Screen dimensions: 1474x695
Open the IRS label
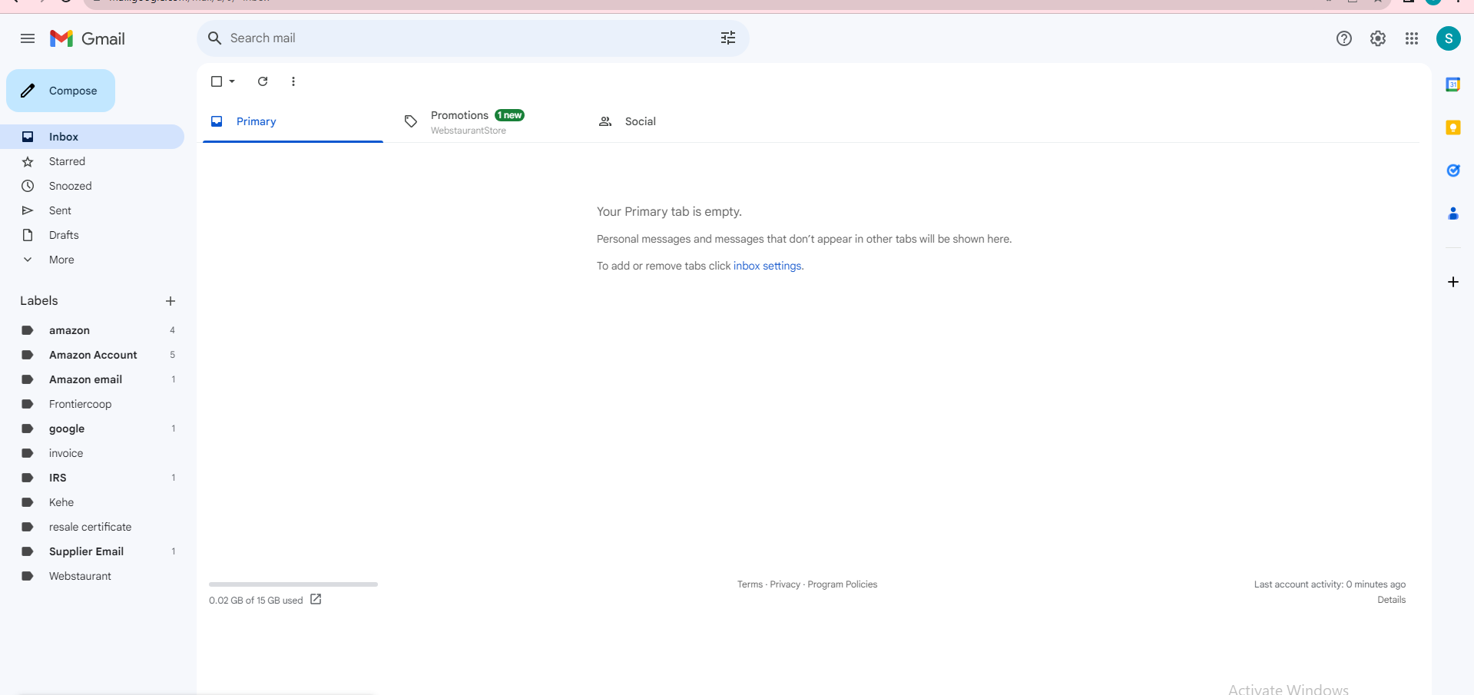pos(92,478)
